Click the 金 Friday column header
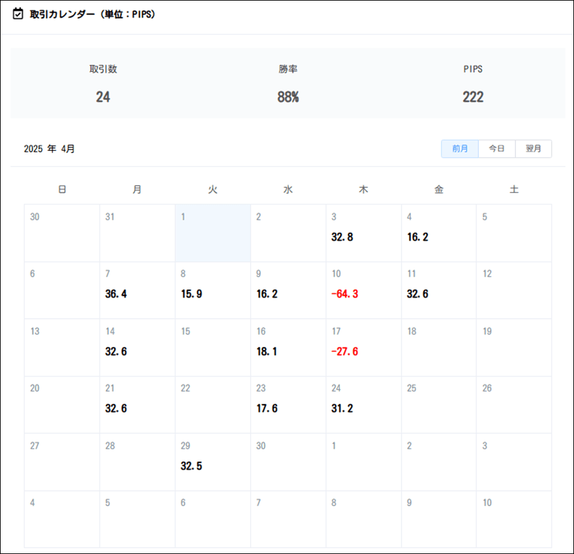 439,189
